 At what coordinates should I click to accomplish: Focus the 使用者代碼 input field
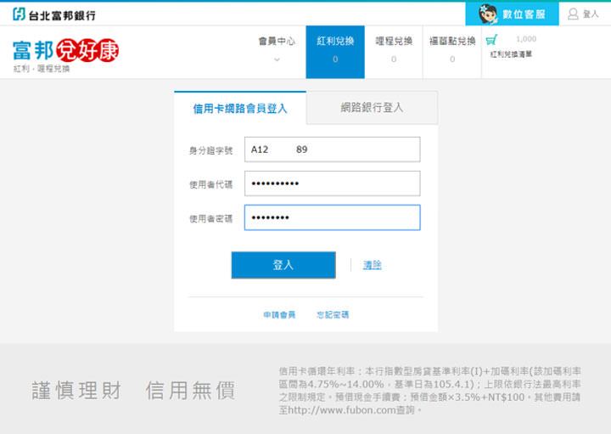332,183
